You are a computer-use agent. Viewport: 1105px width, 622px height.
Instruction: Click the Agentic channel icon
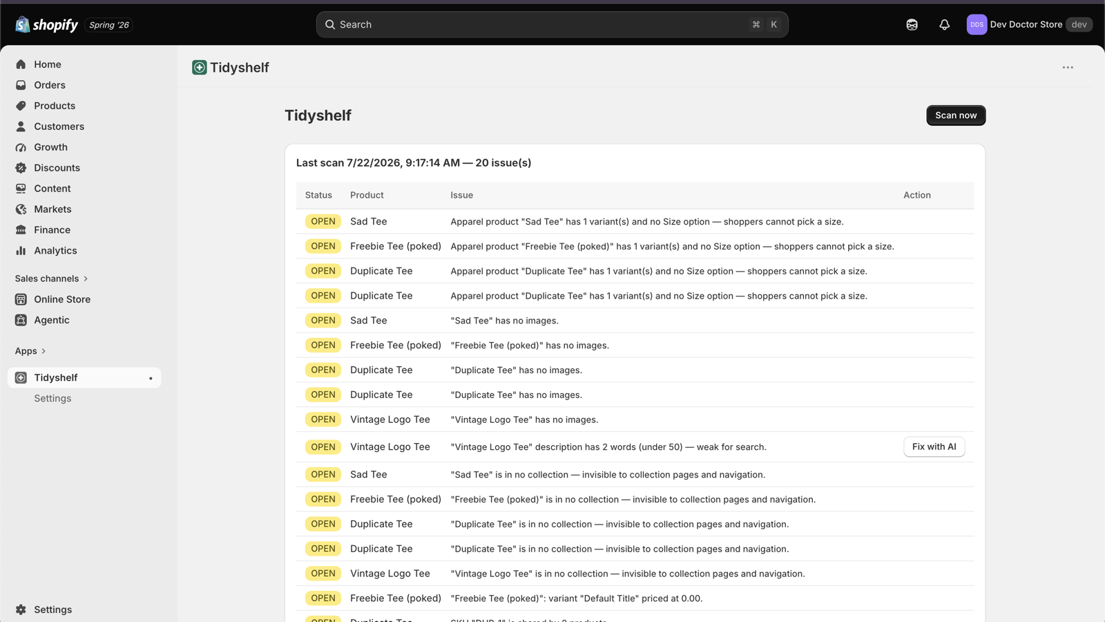tap(21, 320)
